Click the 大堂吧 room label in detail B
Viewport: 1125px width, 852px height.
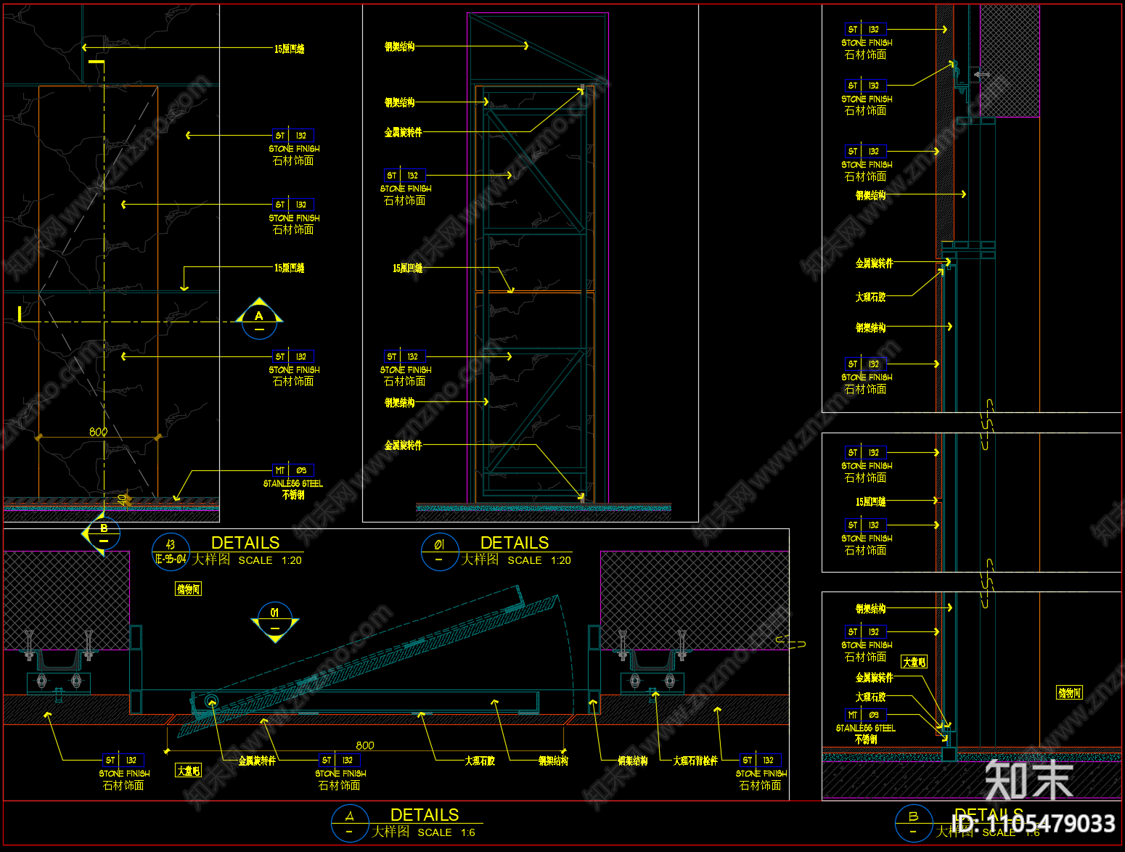[915, 662]
